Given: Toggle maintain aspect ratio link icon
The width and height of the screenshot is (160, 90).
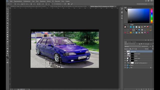Looking at the screenshot, I should click(x=38, y=4).
